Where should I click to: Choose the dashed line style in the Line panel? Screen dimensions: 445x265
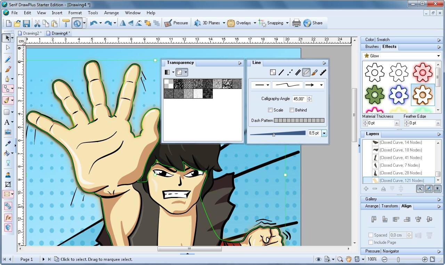click(290, 72)
